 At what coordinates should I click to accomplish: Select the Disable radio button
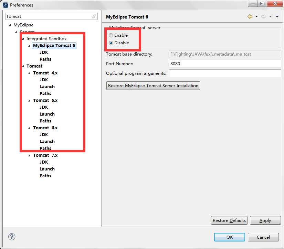pos(111,43)
